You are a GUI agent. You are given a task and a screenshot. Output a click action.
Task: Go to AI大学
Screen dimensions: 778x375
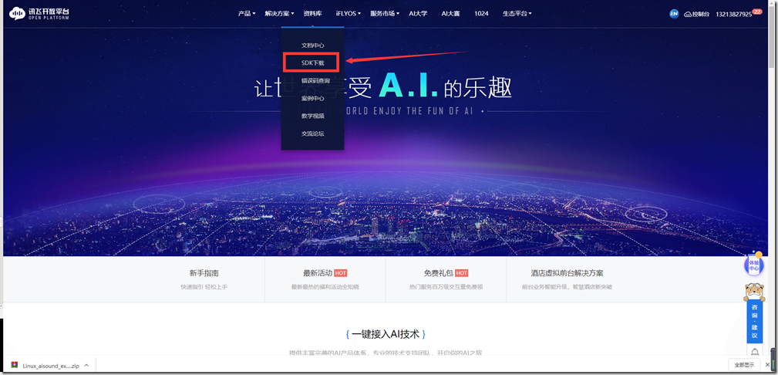(x=418, y=13)
